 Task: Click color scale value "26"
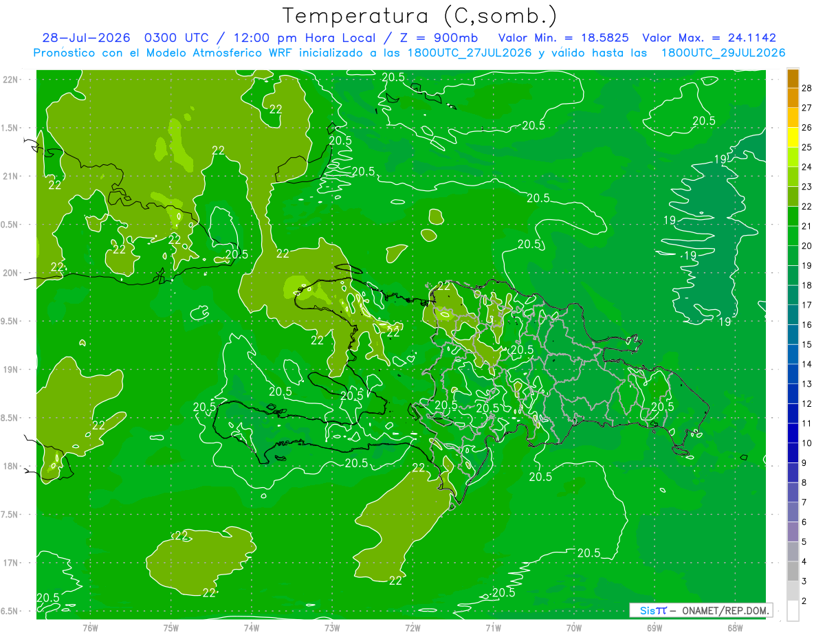click(x=807, y=128)
